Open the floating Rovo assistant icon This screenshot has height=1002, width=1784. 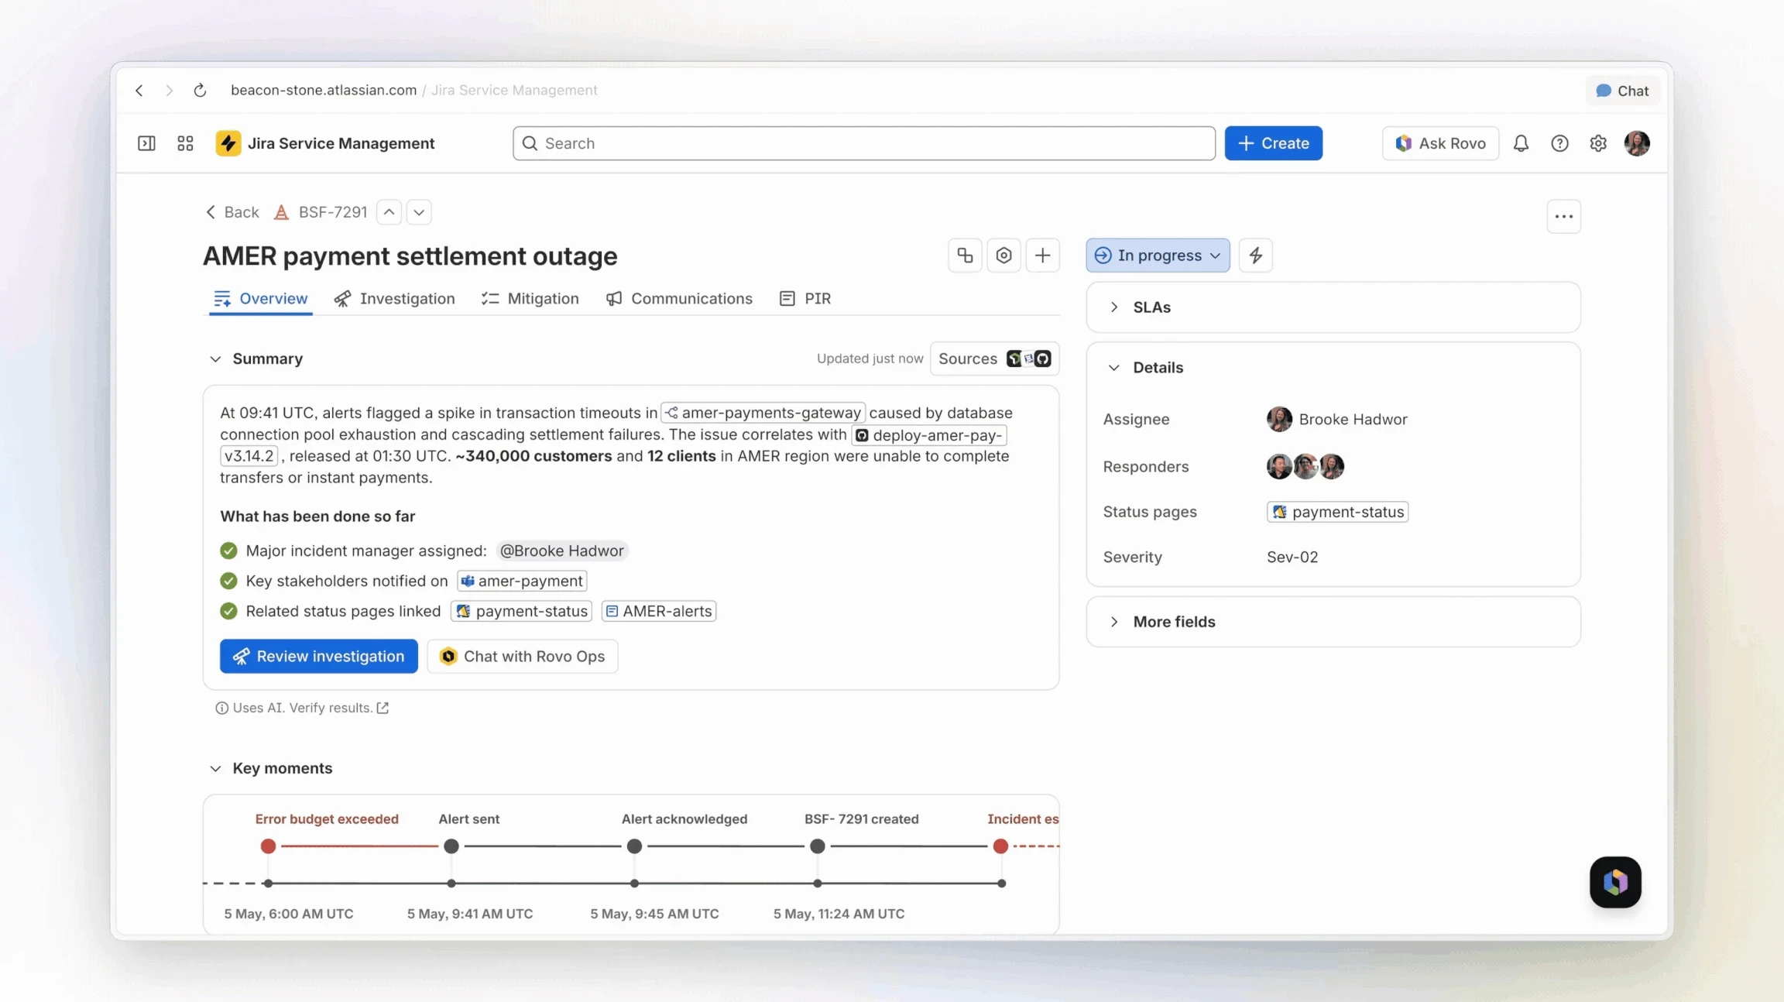[1615, 882]
